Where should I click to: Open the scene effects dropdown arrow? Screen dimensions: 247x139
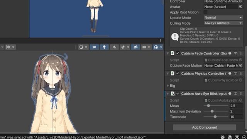(128, 47)
